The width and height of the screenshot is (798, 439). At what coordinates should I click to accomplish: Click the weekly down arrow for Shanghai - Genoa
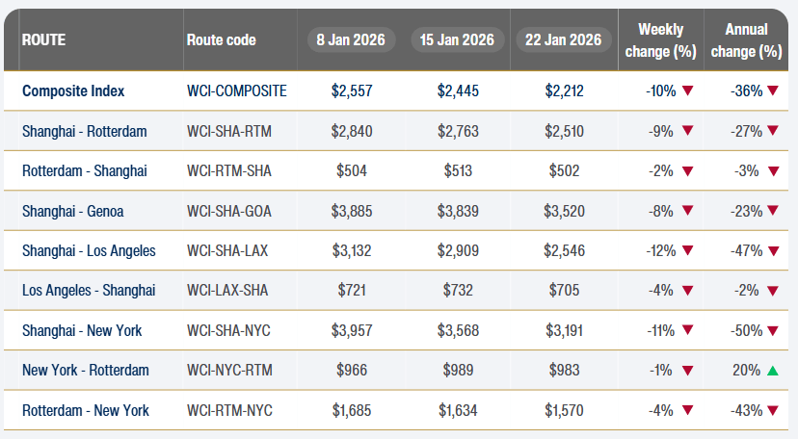[687, 211]
